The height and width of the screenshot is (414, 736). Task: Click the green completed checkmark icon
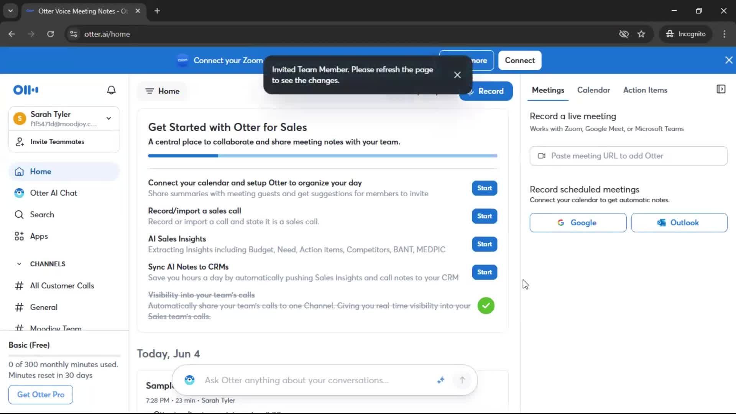coord(486,306)
